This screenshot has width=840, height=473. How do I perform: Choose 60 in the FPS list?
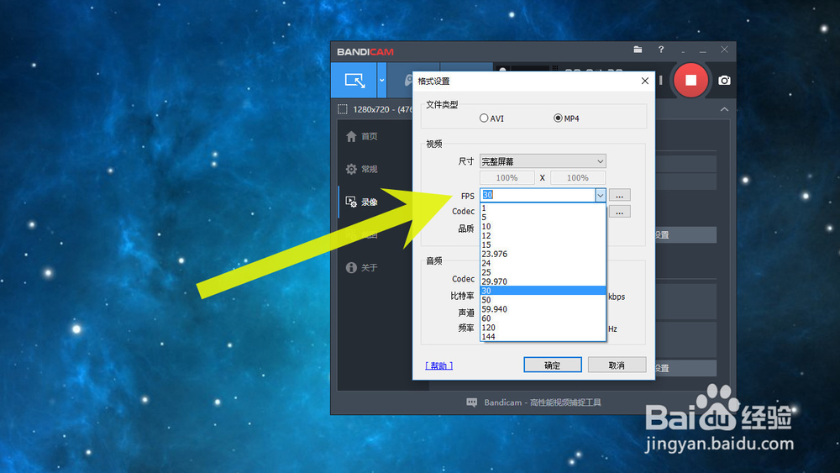[543, 318]
